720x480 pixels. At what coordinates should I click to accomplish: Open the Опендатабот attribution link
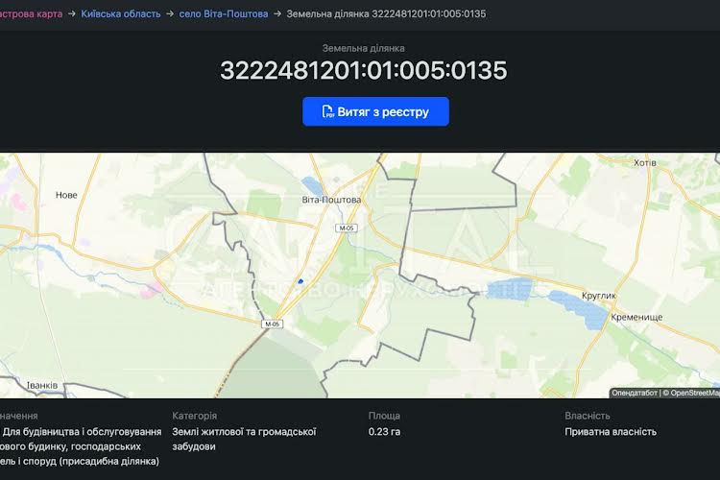coord(634,393)
